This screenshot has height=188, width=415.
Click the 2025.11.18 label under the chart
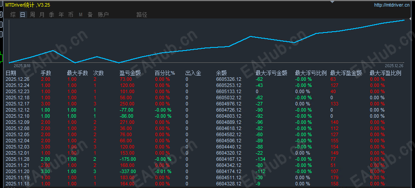tap(22, 66)
